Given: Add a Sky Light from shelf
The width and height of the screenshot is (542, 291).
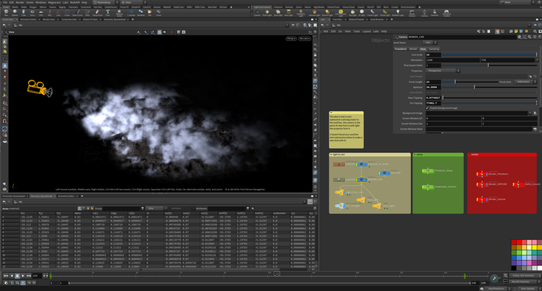Looking at the screenshot, I should (x=353, y=13).
